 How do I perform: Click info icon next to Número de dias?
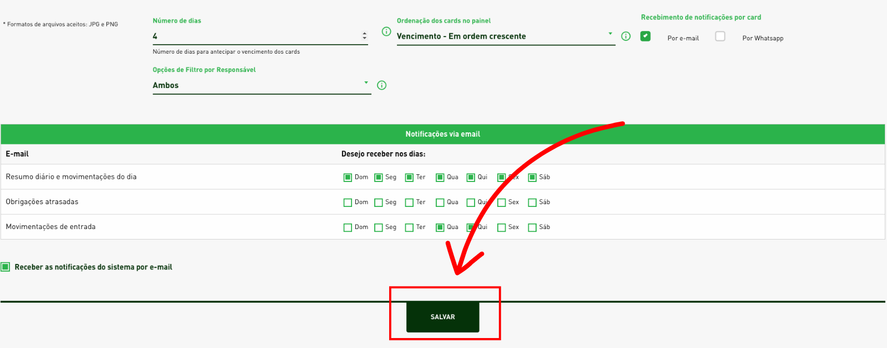(x=386, y=32)
